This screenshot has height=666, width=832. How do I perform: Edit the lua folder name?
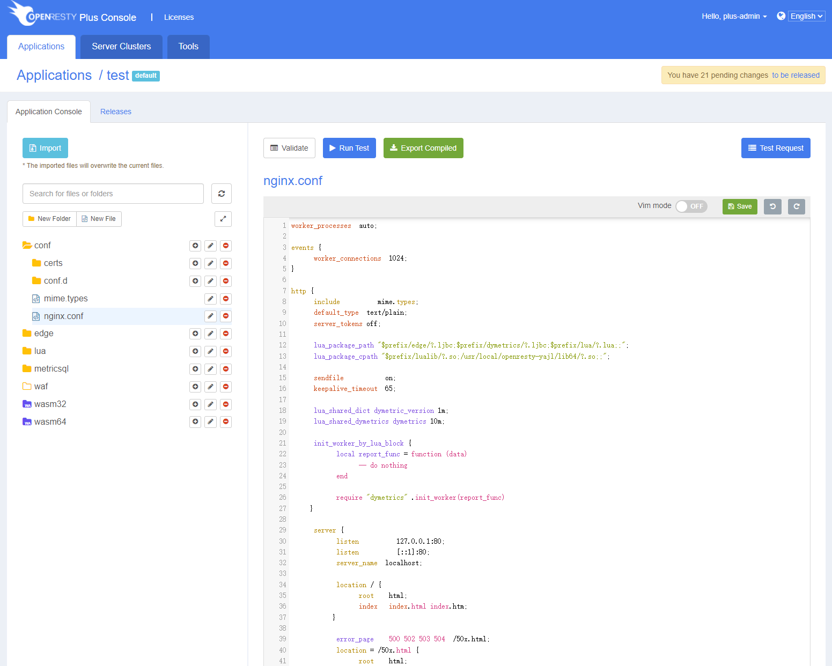click(211, 351)
